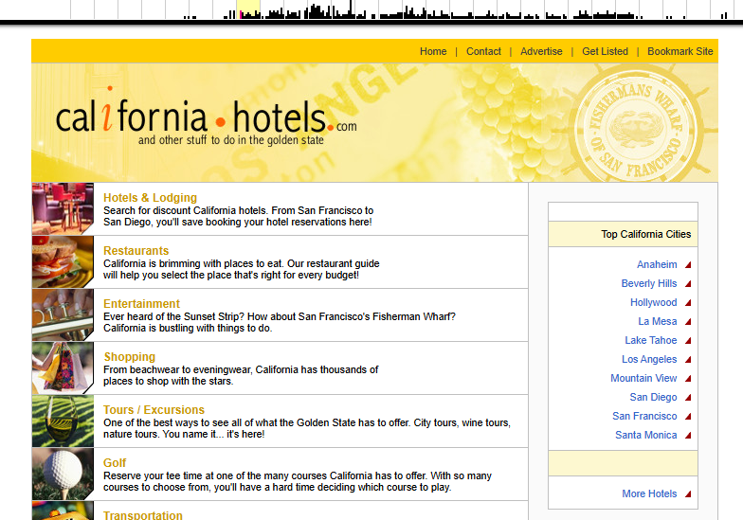743x520 pixels.
Task: Open the Home navigation link
Action: click(x=432, y=51)
